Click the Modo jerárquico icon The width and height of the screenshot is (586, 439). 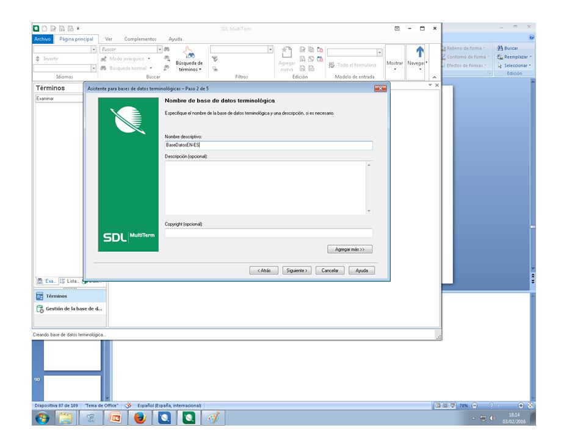tap(104, 59)
